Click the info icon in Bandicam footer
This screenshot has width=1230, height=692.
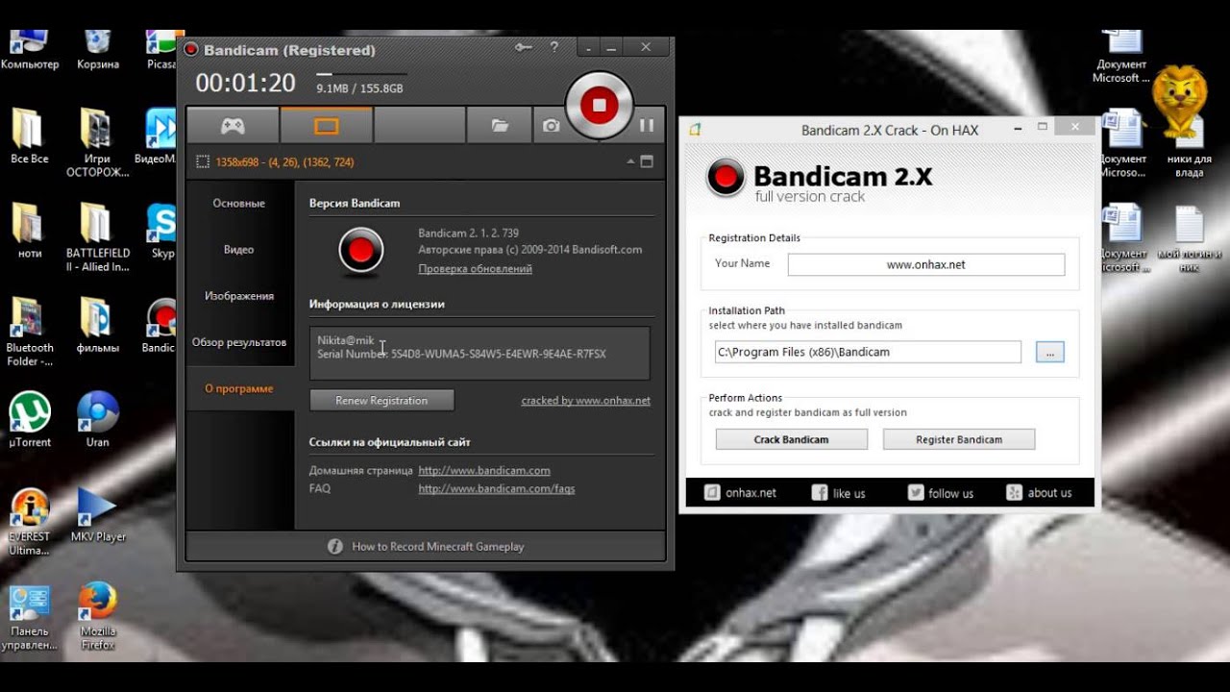(335, 546)
